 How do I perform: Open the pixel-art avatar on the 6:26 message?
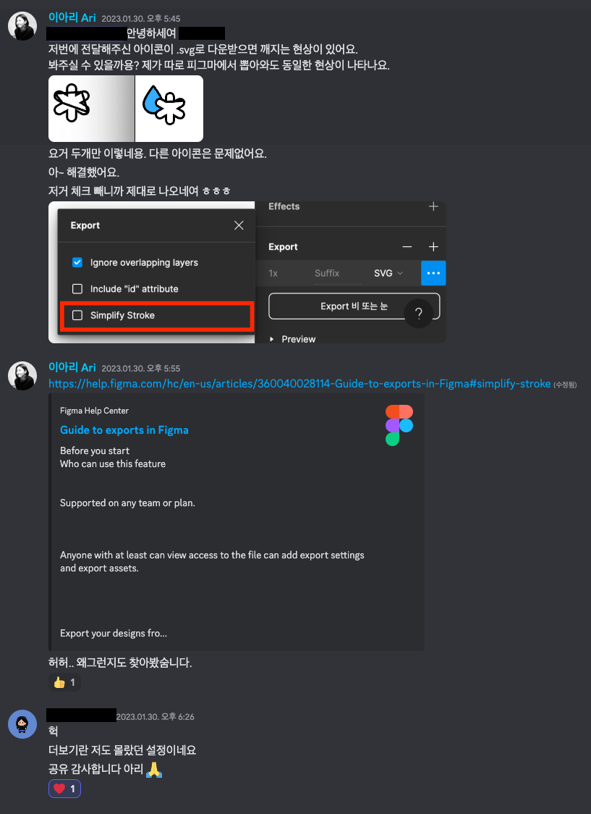(x=22, y=724)
